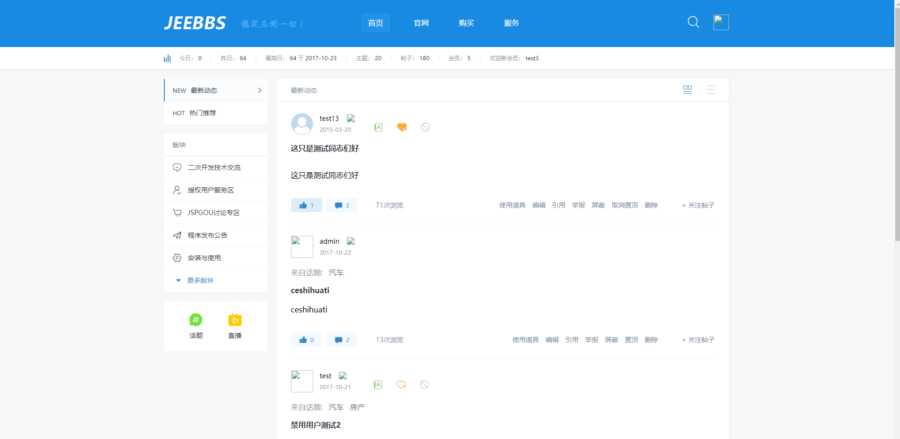Open the 购买 navigation menu item
Screen dimensions: 900x439
[x=466, y=23]
